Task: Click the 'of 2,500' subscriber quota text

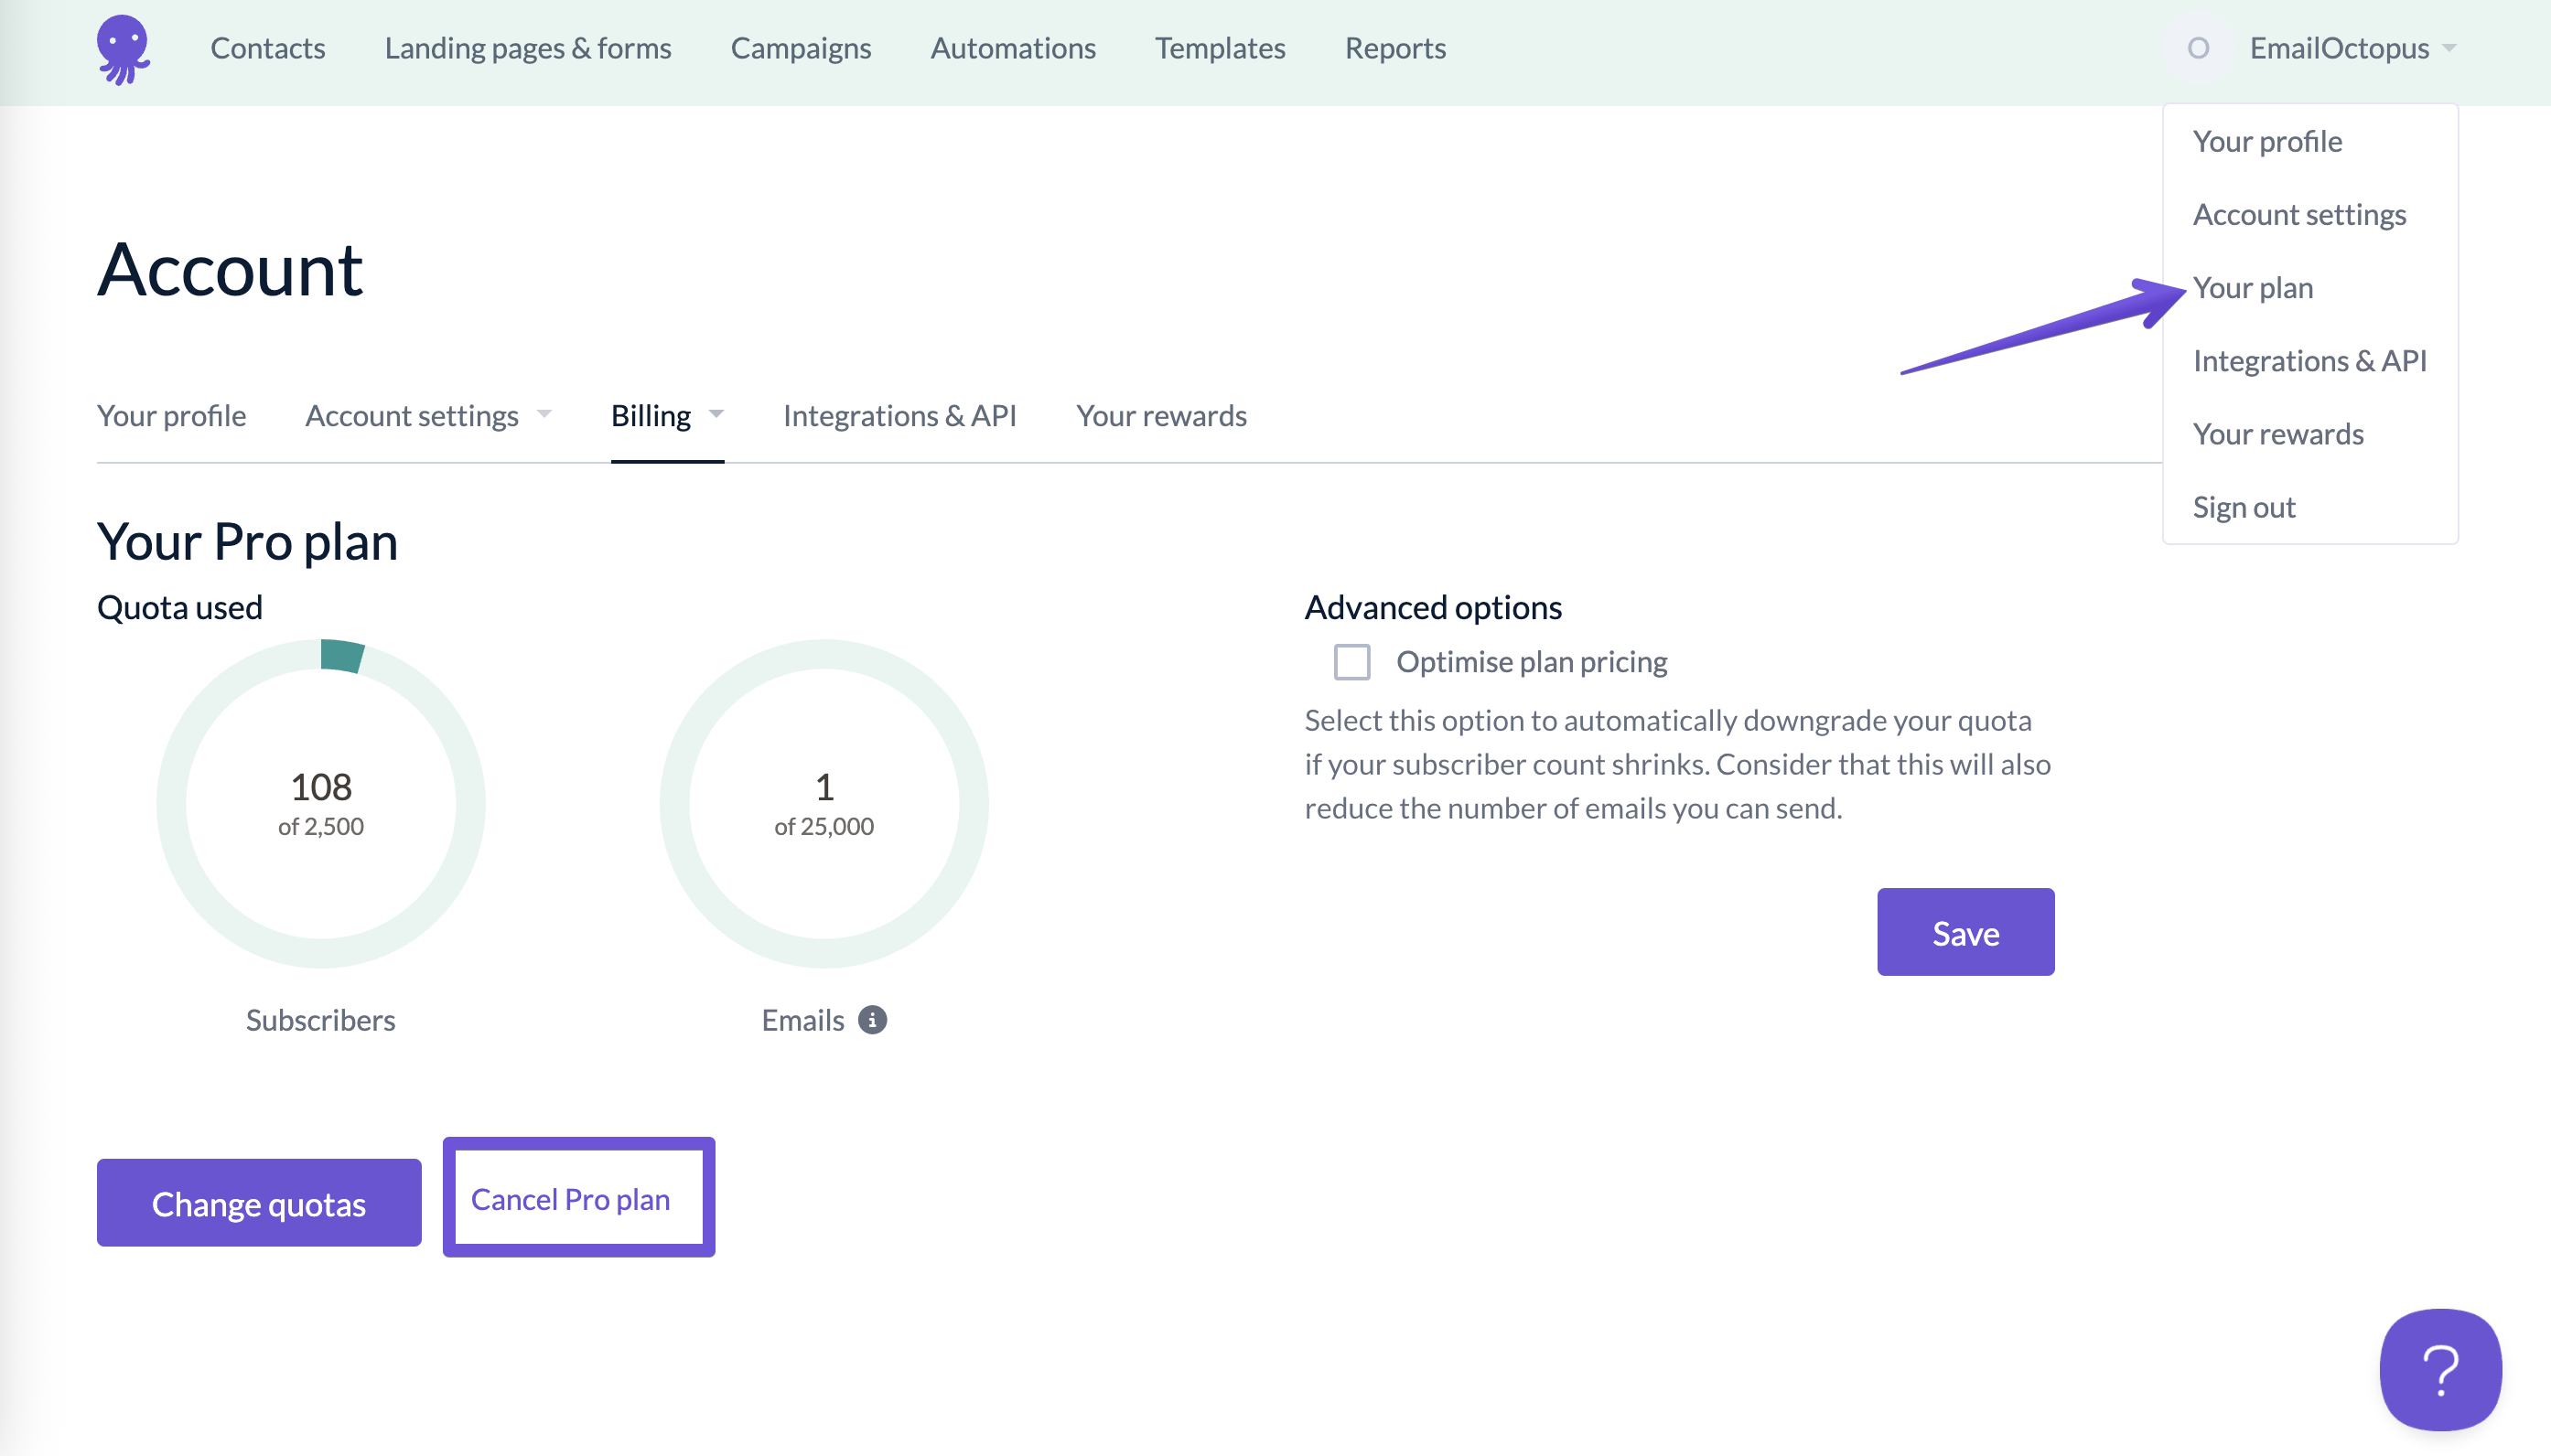Action: (x=320, y=826)
